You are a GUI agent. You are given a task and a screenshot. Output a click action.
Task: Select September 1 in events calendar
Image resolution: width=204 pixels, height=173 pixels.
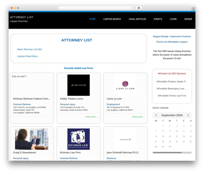coord(163,126)
